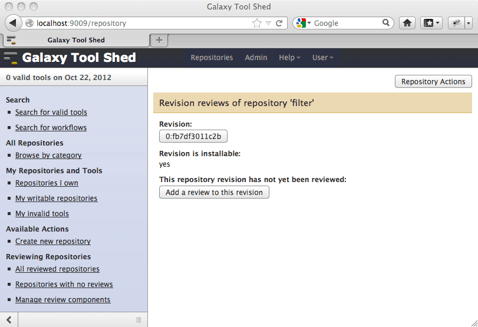Open the Repository Actions dropdown

point(433,81)
